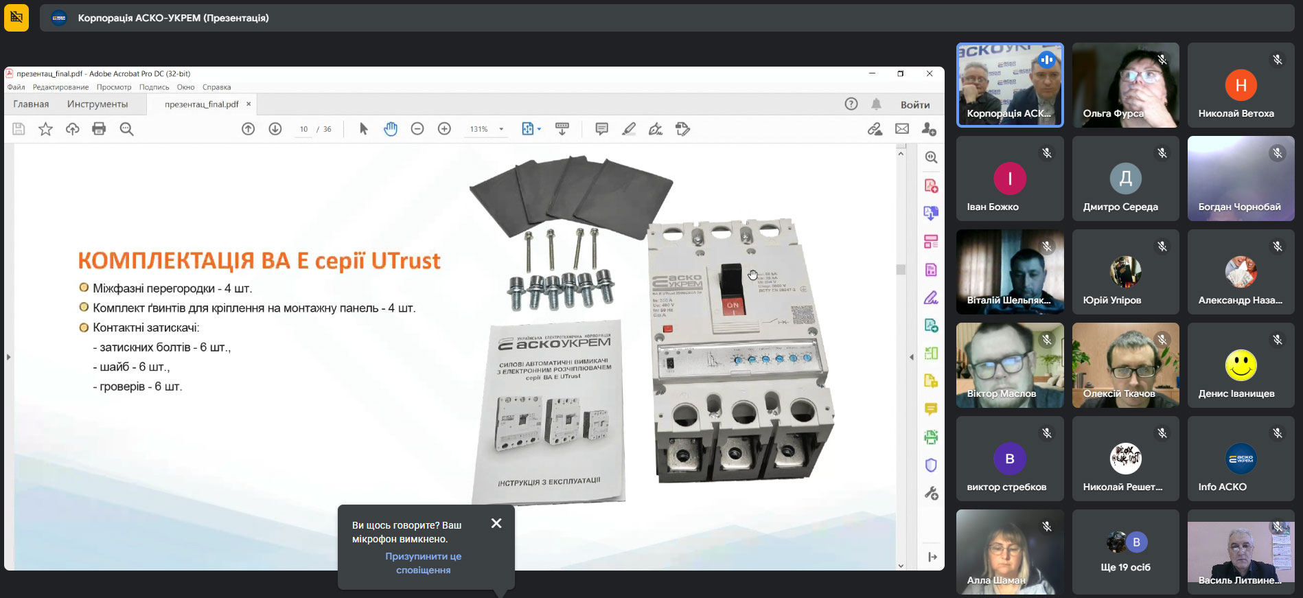Click the presentation indicator icon at top left

pyautogui.click(x=16, y=18)
